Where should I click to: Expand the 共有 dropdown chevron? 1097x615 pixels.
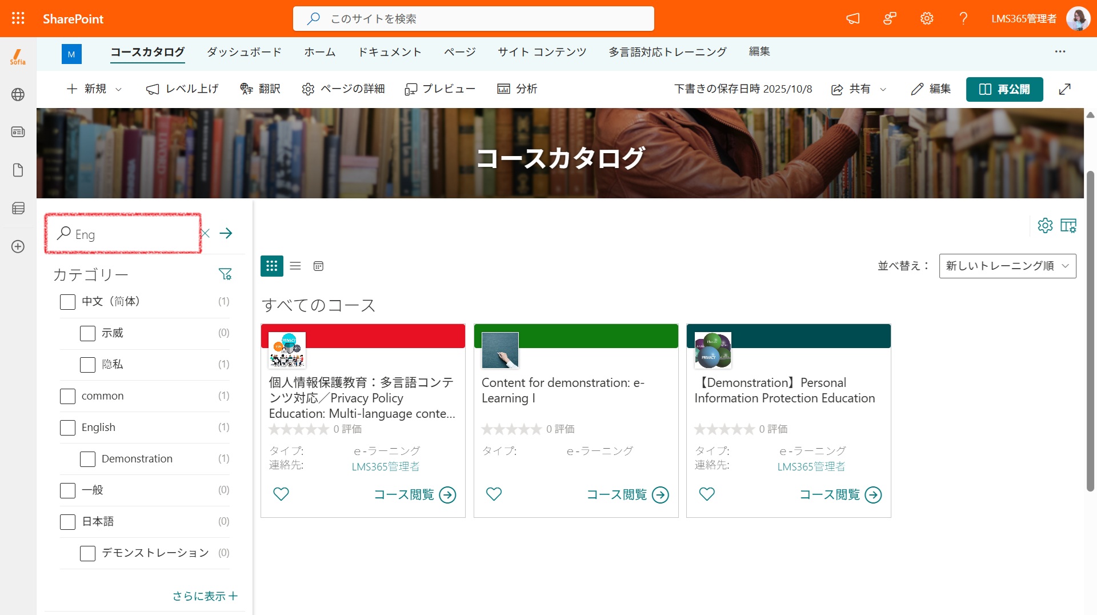883,89
